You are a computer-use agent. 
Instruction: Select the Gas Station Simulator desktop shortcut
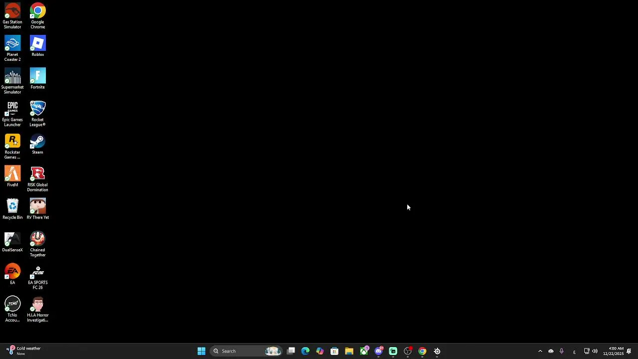[x=12, y=16]
